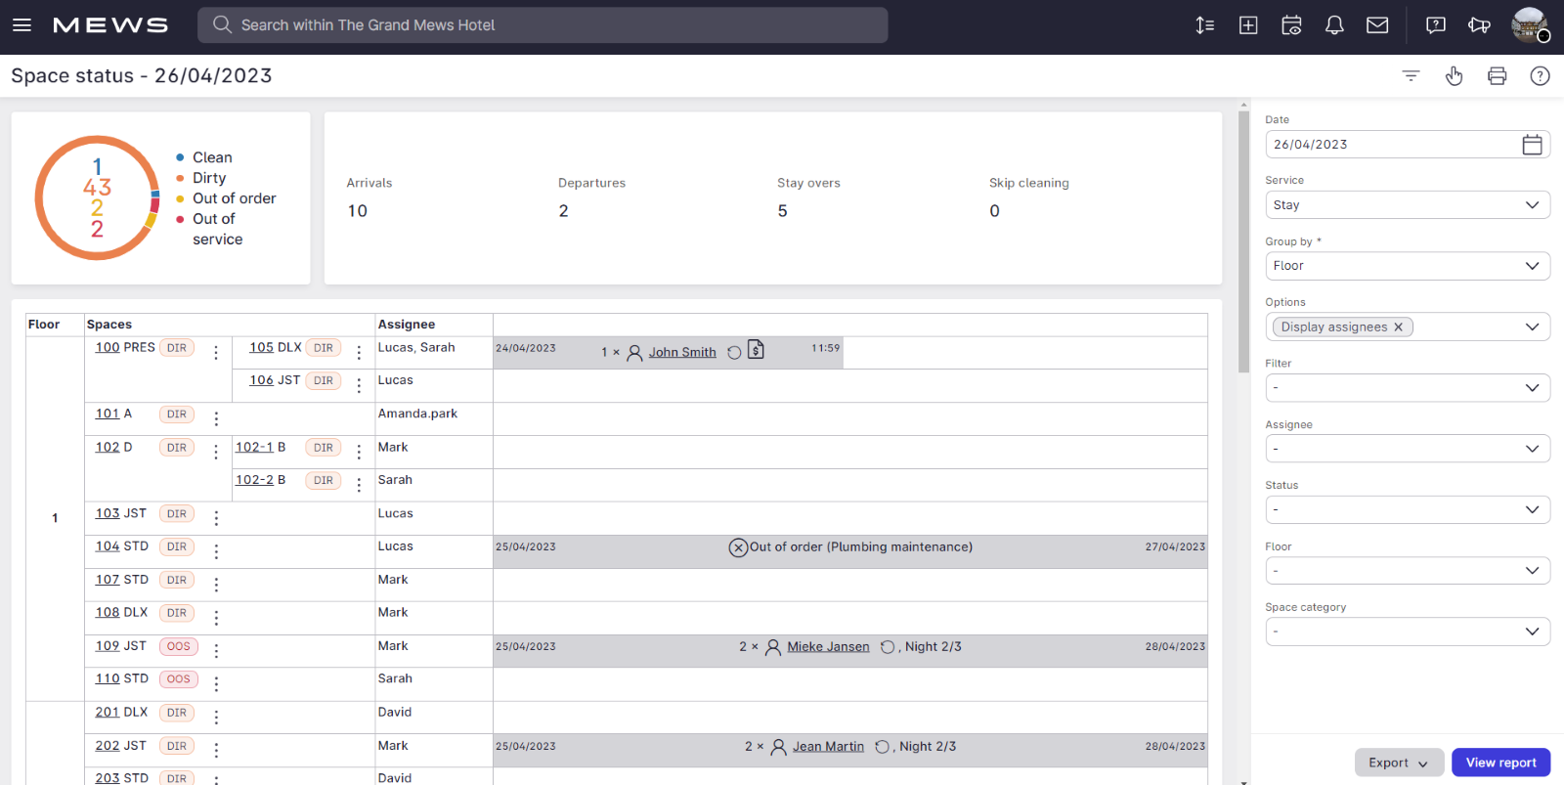The height and width of the screenshot is (785, 1564).
Task: Open the mail envelope icon
Action: [x=1377, y=25]
